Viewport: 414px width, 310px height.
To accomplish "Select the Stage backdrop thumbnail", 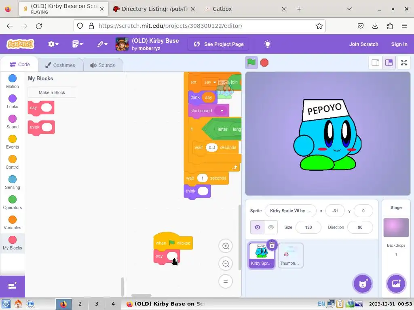I will coord(396,228).
